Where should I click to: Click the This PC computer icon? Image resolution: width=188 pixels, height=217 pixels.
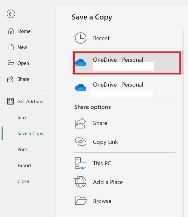(x=81, y=163)
